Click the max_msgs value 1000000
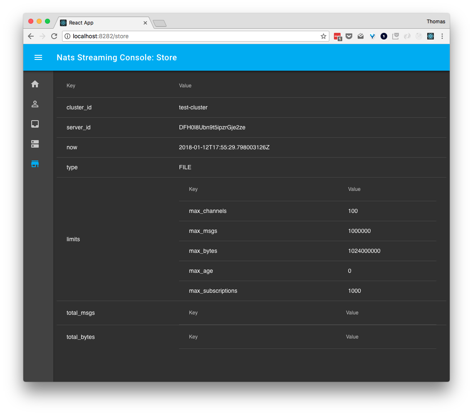Image resolution: width=473 pixels, height=415 pixels. click(x=359, y=231)
